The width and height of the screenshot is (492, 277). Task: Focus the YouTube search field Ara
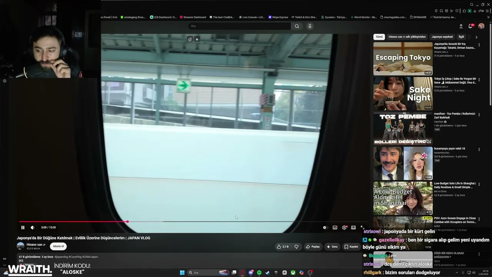[x=239, y=26]
